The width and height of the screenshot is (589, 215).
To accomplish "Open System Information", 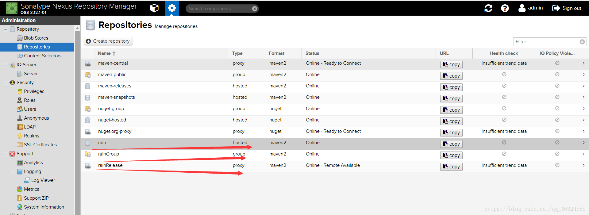I will point(44,207).
